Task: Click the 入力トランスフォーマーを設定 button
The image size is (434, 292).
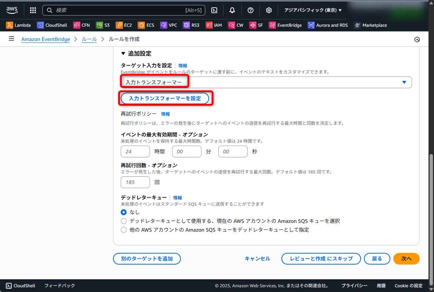Action: (165, 98)
